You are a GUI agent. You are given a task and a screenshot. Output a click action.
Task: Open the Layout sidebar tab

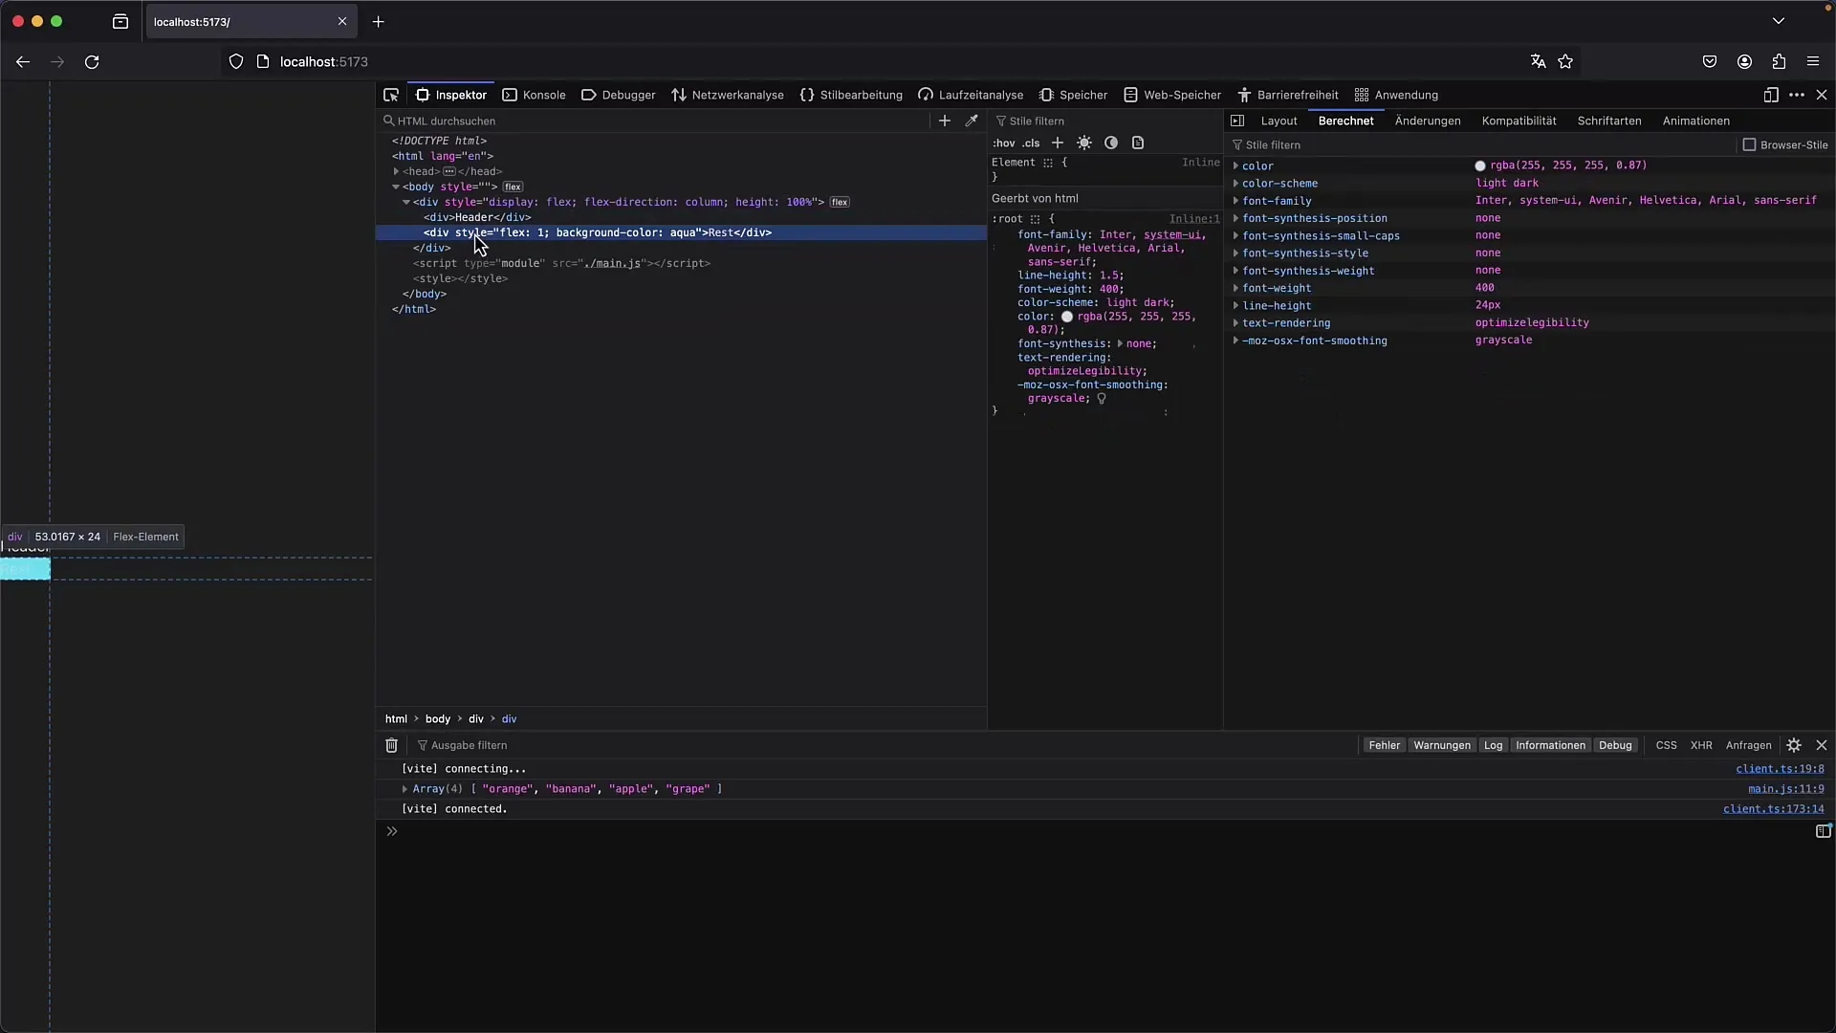1279,121
